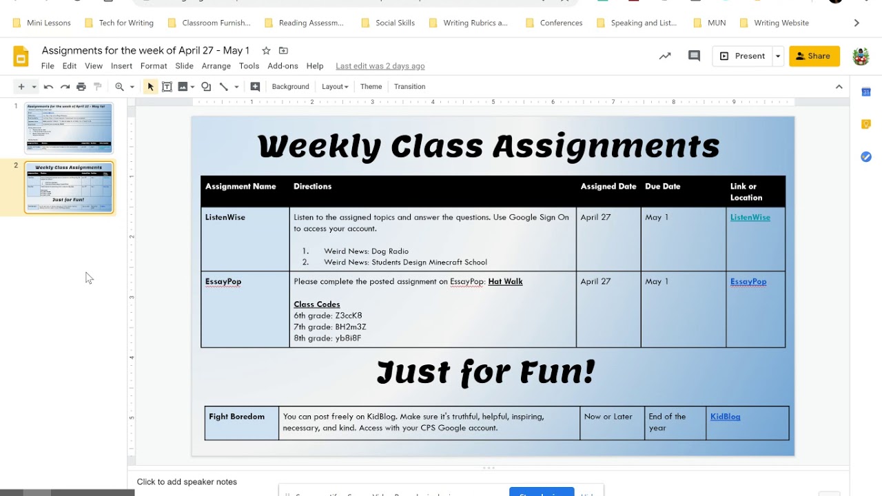Open the Tasks side panel icon
Screen dimensions: 882x496
coord(866,157)
